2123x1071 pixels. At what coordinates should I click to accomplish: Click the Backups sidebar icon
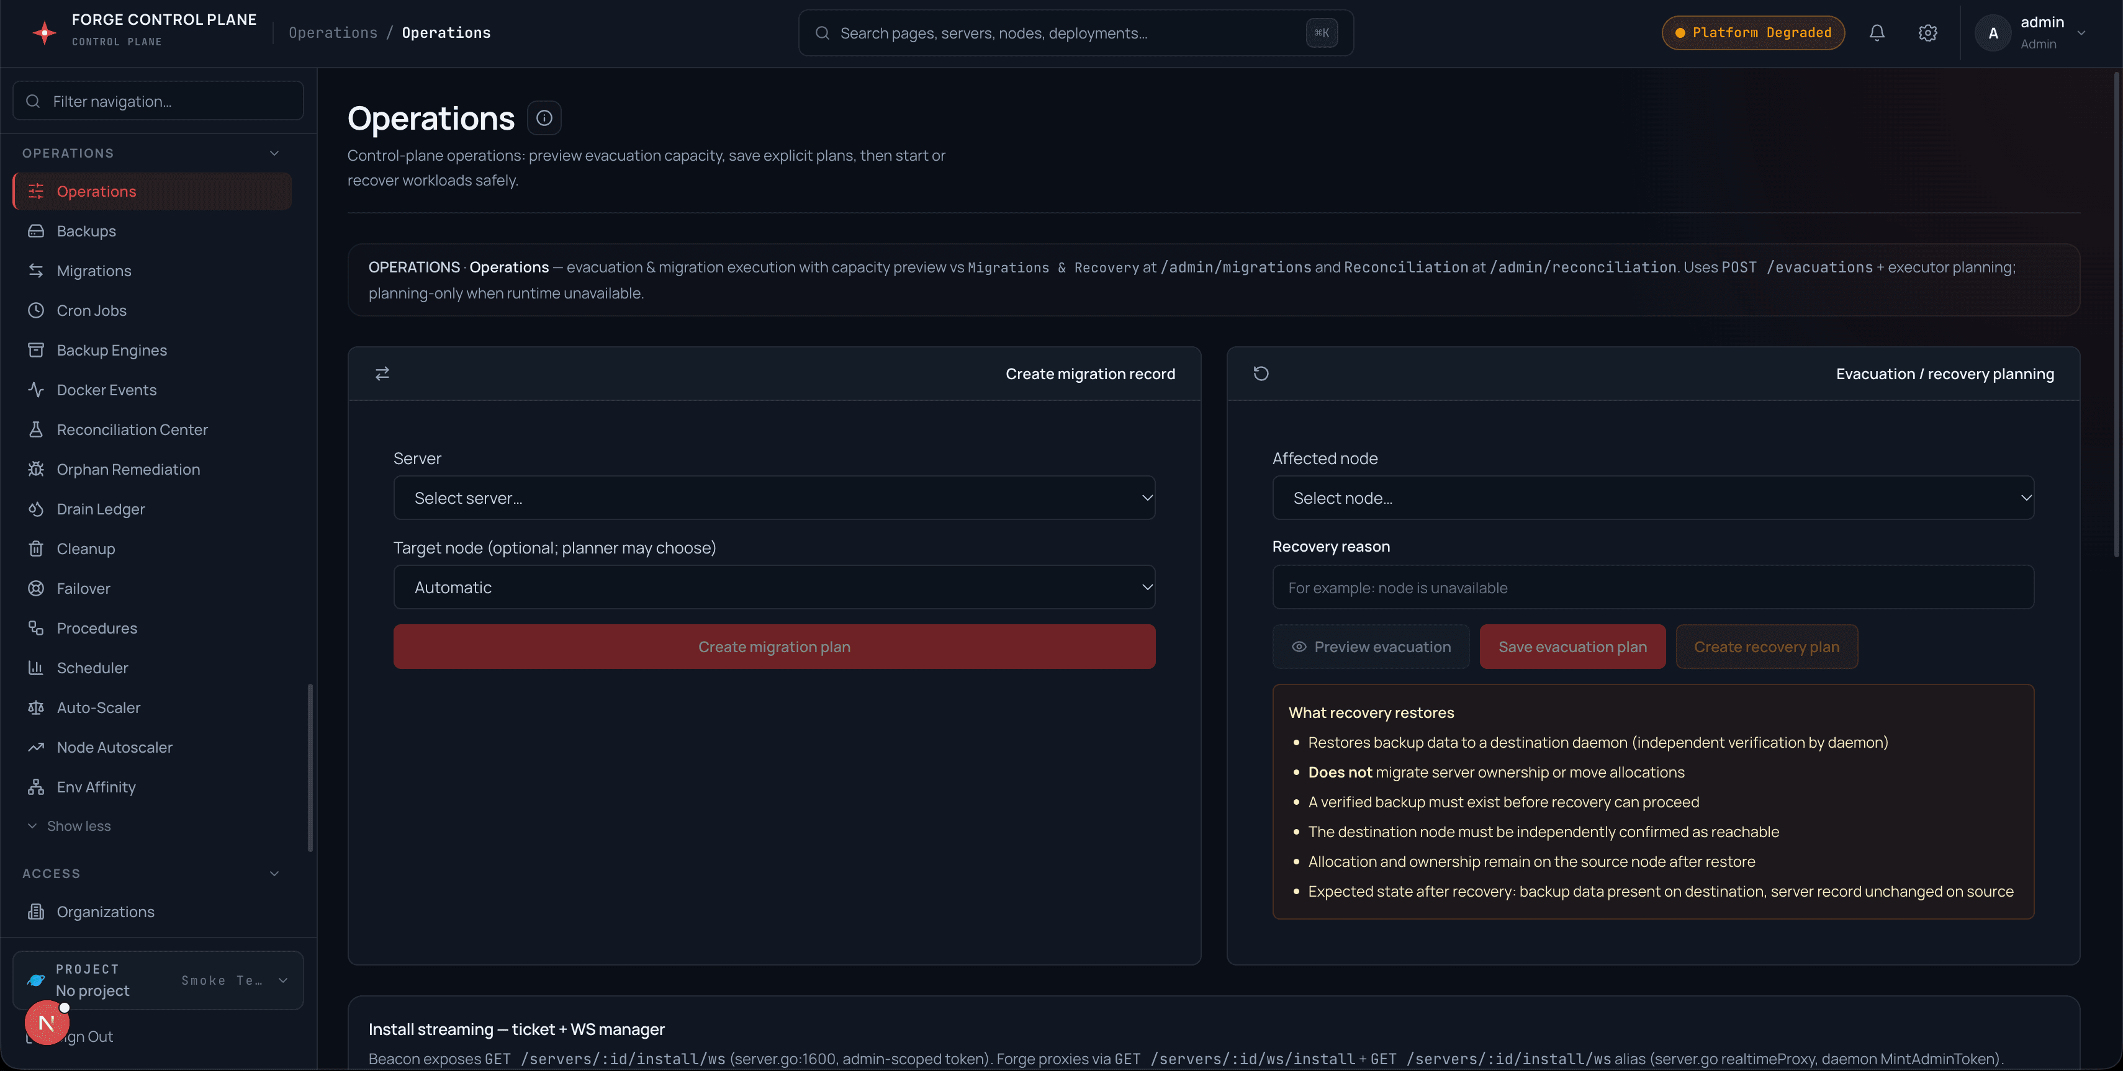click(35, 231)
